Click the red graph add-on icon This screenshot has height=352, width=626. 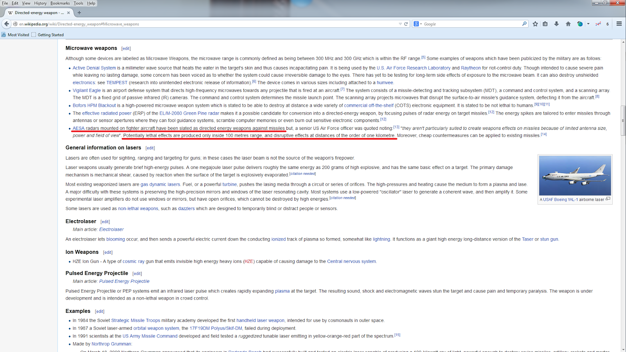598,24
